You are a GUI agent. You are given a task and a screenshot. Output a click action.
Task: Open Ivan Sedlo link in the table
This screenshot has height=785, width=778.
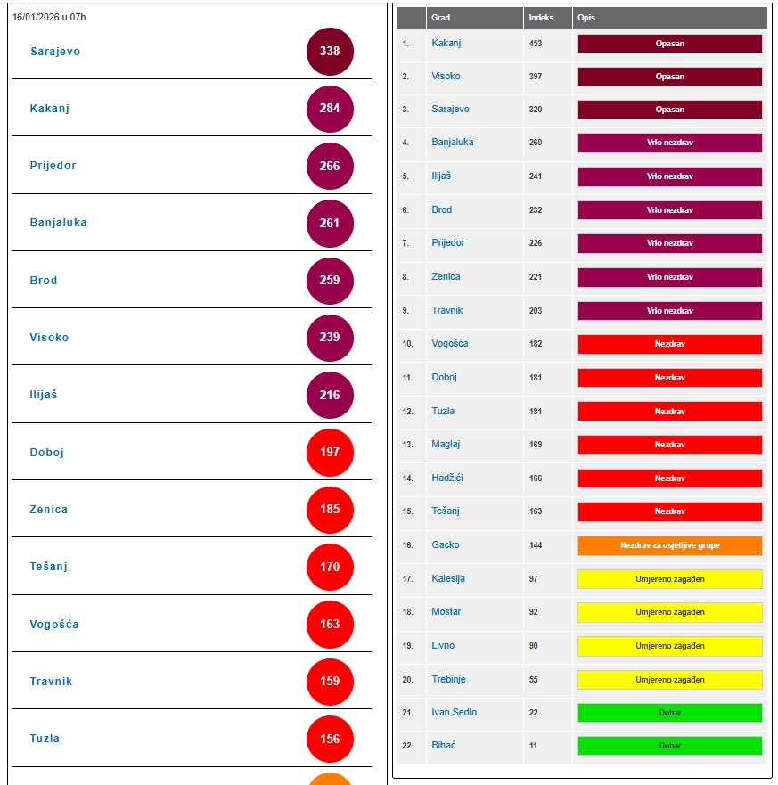454,712
